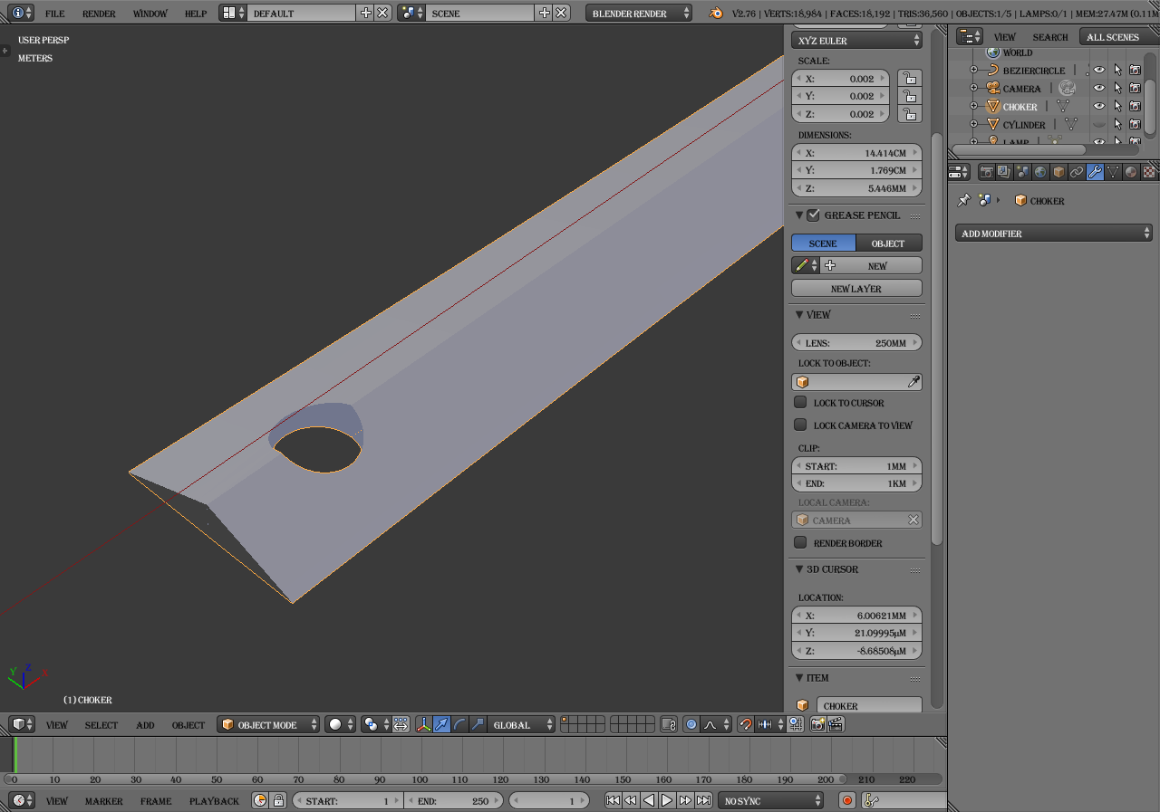Collapse the 3D Cursor panel

799,568
